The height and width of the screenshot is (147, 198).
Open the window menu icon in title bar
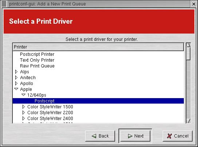pyautogui.click(x=4, y=4)
